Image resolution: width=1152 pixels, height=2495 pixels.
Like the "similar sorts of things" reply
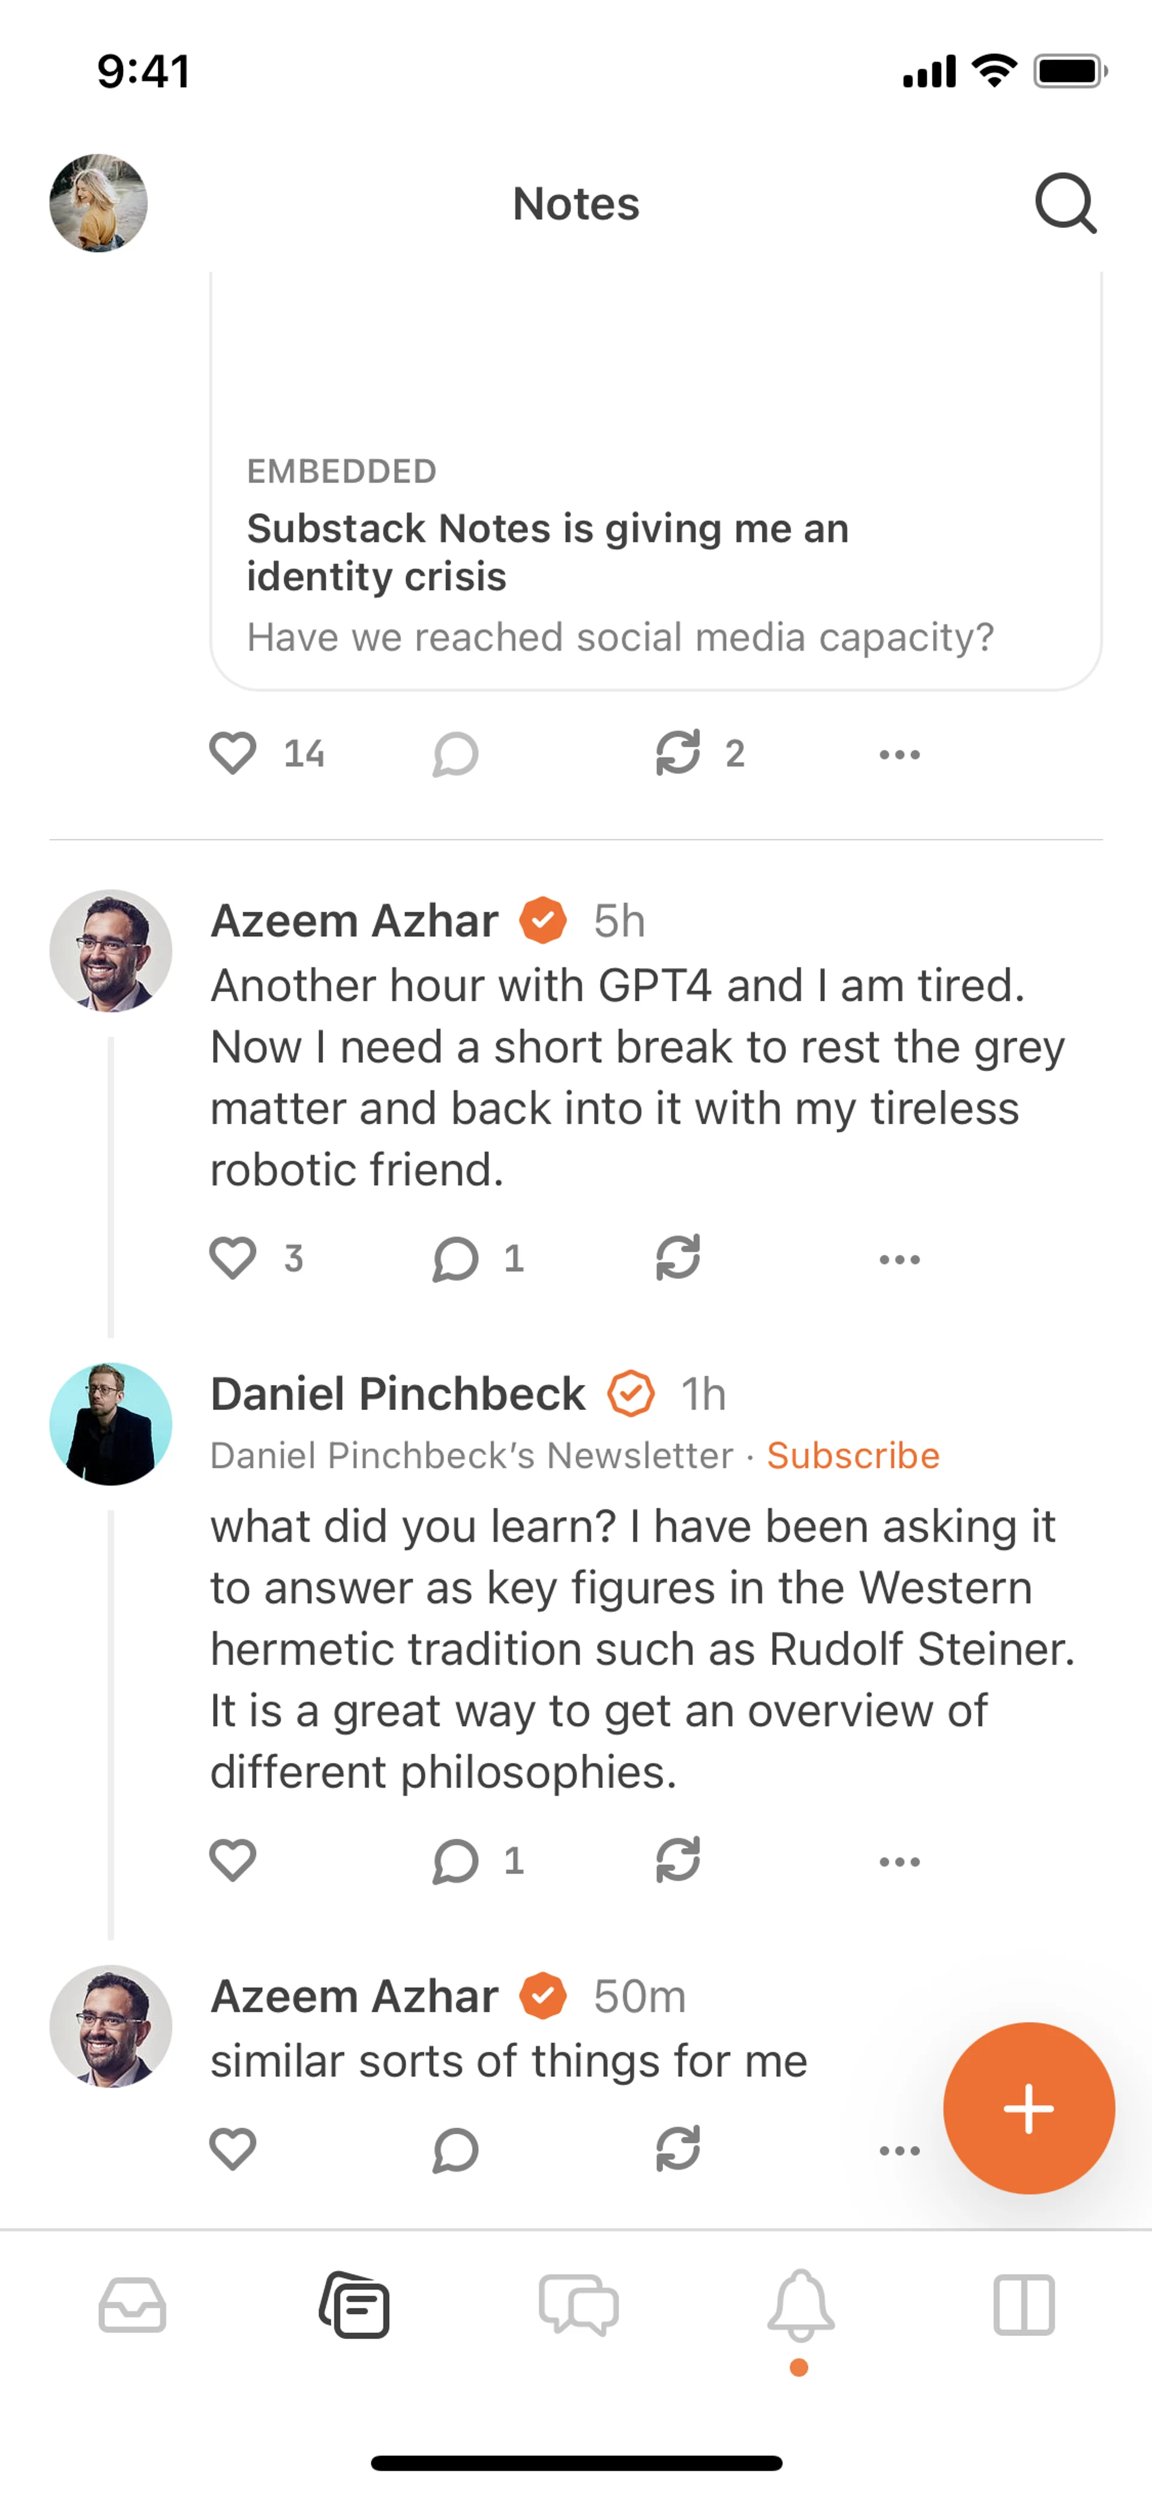tap(233, 2150)
